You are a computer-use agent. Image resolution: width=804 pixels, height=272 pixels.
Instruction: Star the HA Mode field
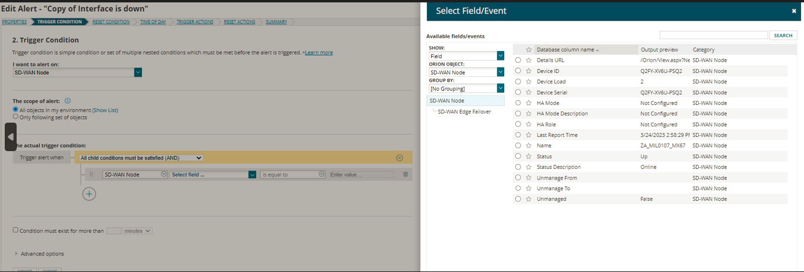coord(528,103)
